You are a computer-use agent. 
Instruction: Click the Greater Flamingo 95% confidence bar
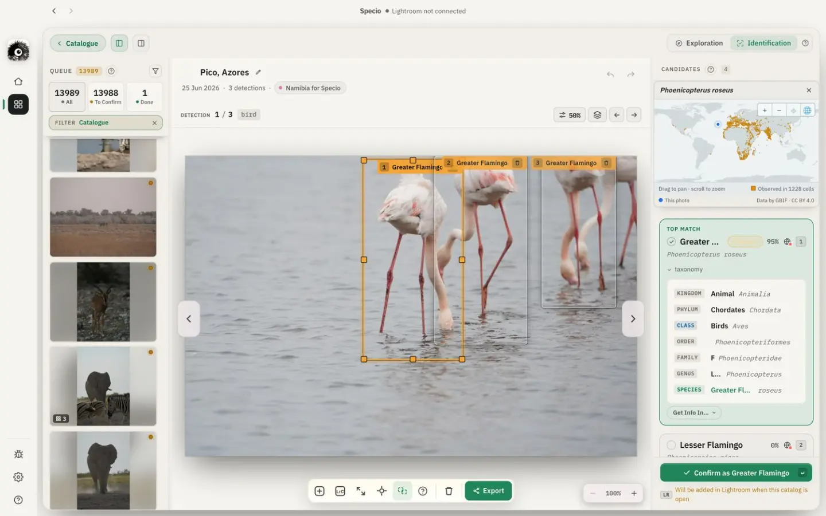(x=745, y=242)
